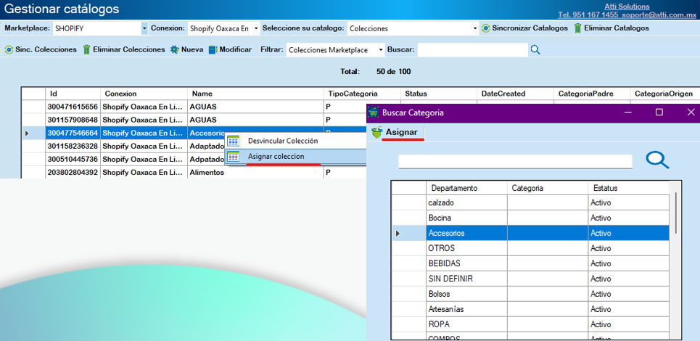Viewport: 700px width, 341px height.
Task: Click the Modificar collection icon
Action: [x=213, y=50]
